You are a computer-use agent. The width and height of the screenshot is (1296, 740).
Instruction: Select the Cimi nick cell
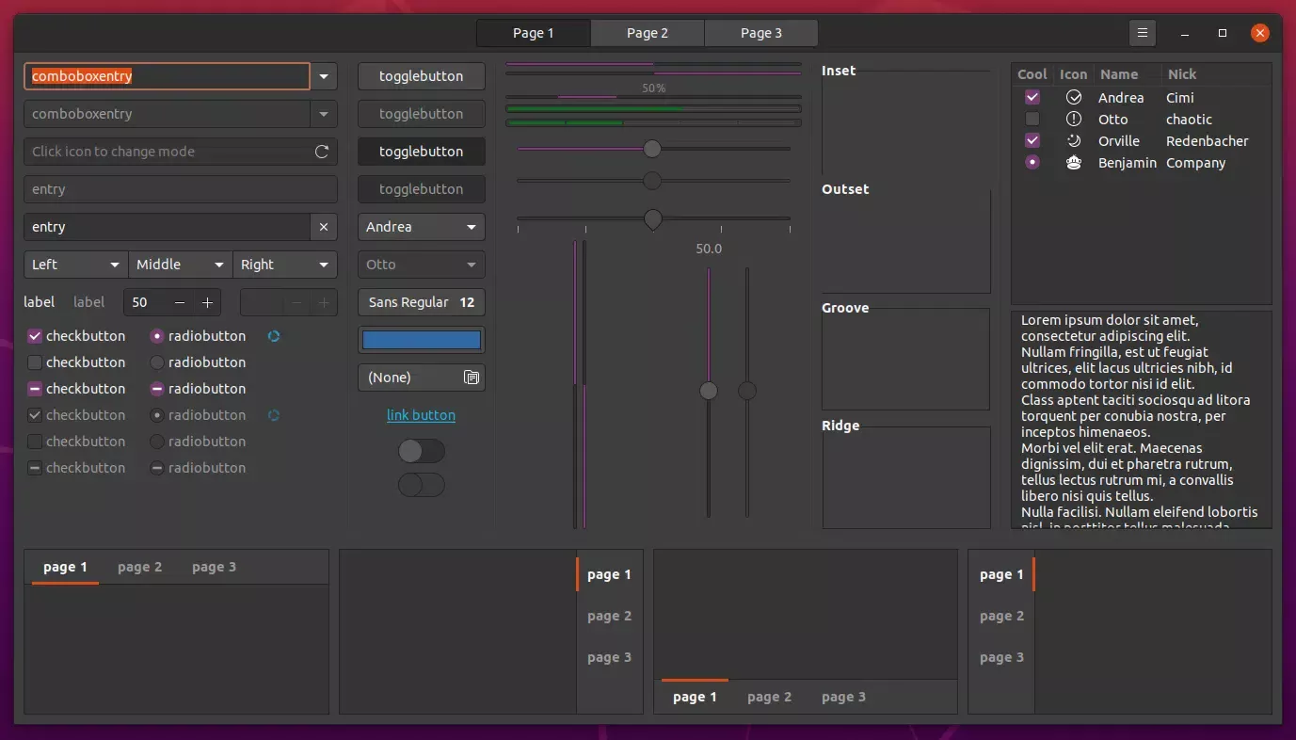tap(1180, 98)
